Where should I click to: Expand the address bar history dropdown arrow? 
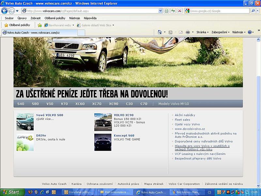pos(160,11)
